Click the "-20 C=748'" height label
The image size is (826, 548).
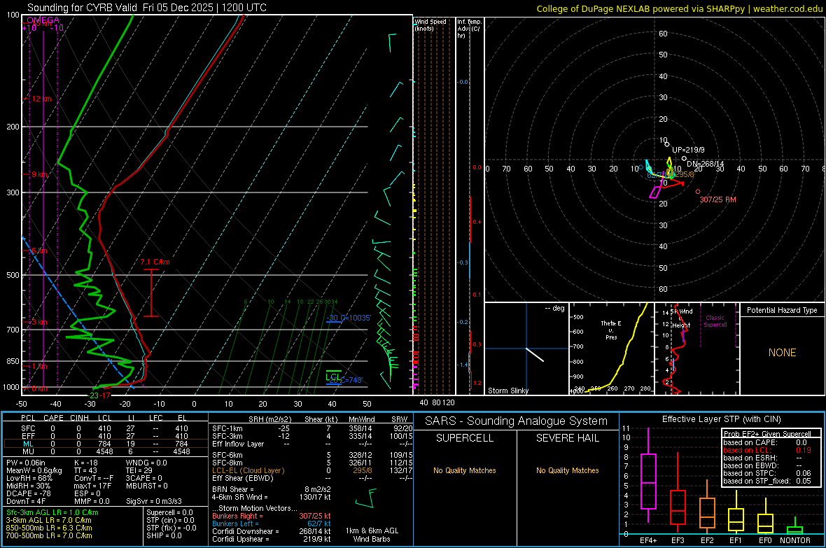346,381
